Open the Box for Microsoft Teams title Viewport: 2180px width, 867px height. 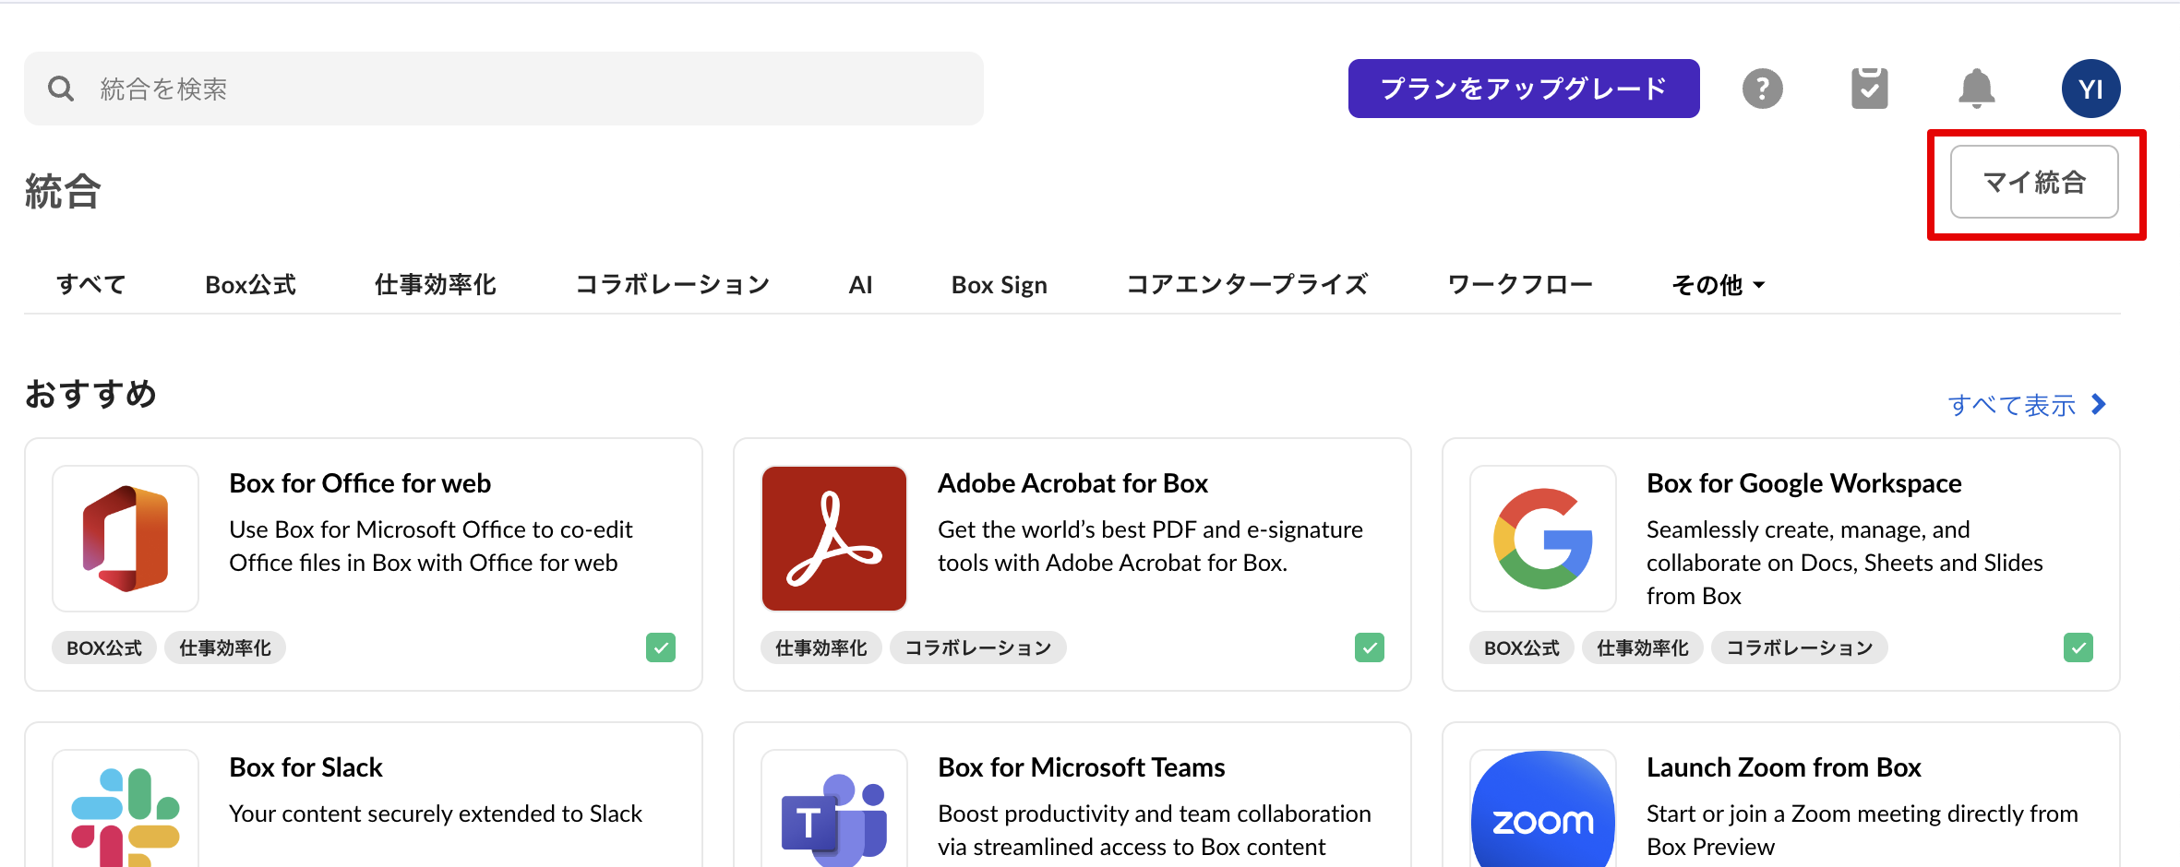[1081, 767]
